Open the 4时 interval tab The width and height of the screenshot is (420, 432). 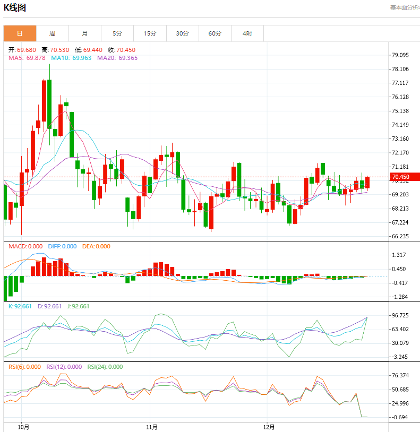[x=247, y=33]
